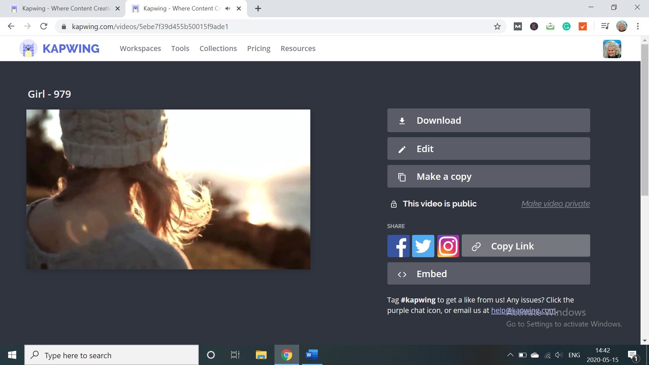Image resolution: width=649 pixels, height=365 pixels.
Task: Click the Girl - 979 video thumbnail
Action: click(x=168, y=189)
